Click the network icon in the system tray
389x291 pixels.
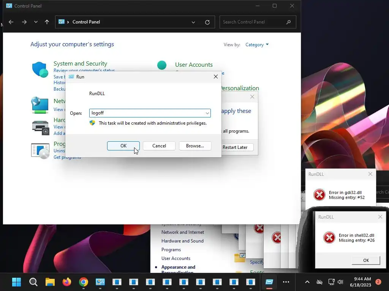click(x=331, y=282)
